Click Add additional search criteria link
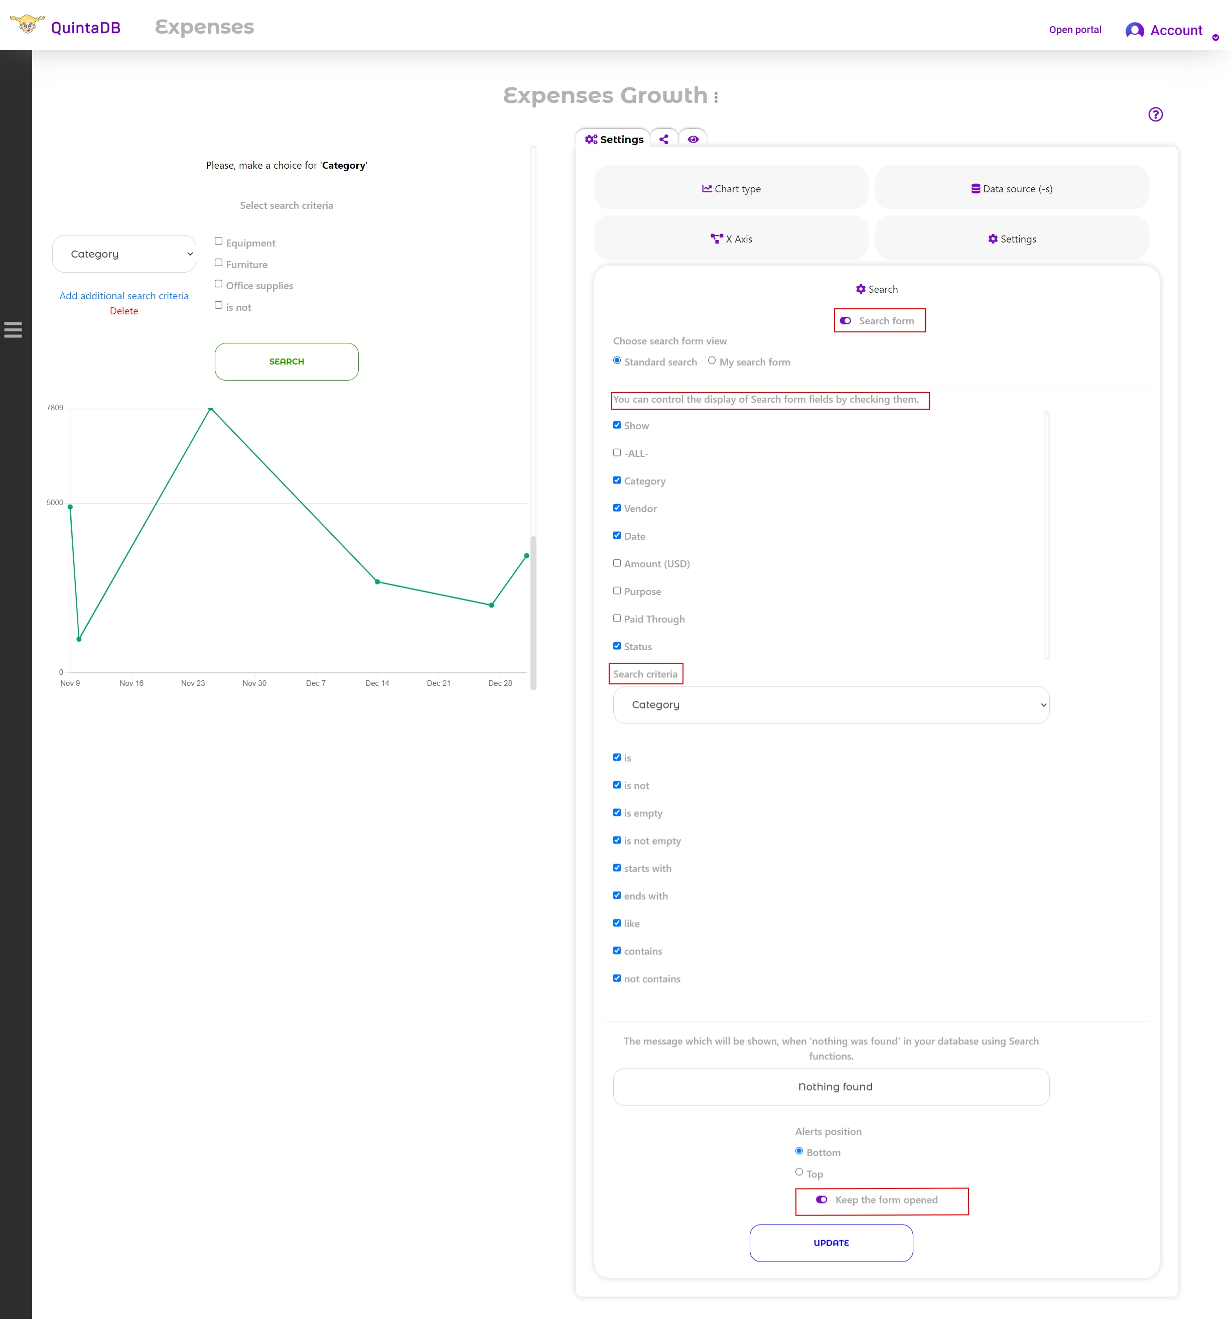Viewport: 1231px width, 1319px height. [x=124, y=296]
